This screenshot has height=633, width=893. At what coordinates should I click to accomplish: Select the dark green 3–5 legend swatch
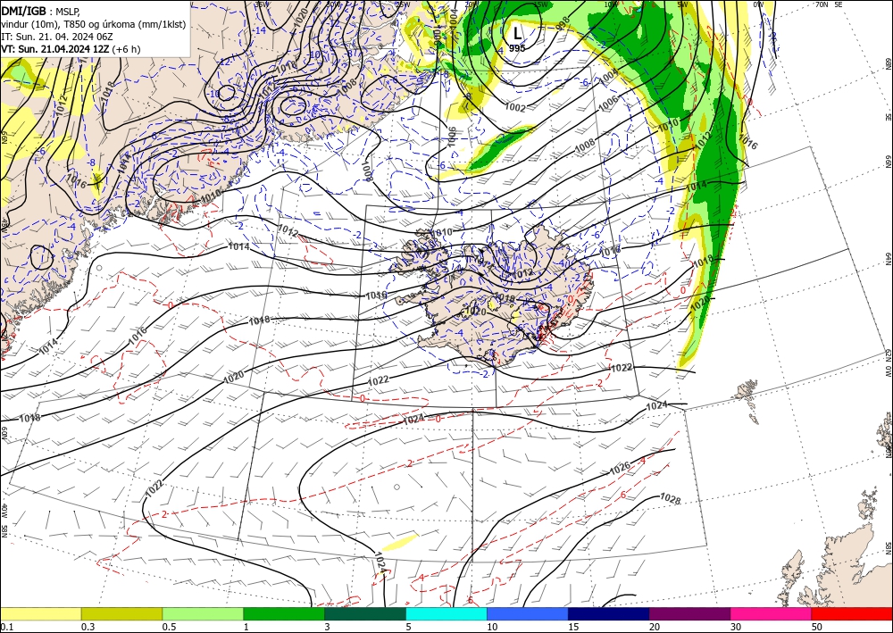[x=365, y=613]
